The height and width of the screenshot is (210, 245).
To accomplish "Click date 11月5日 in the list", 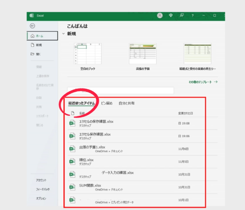I will pos(184,162).
